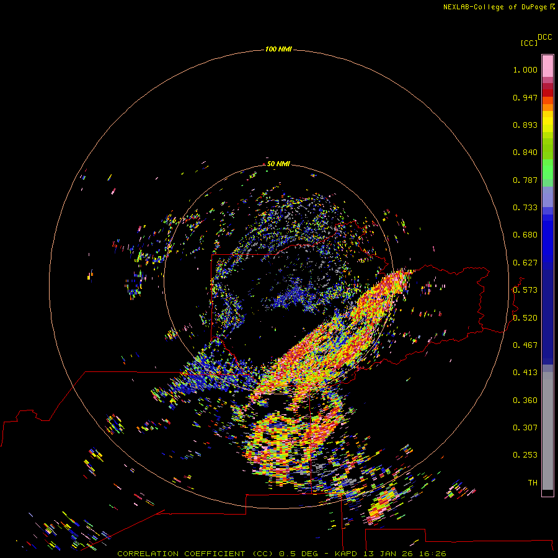558x558 pixels.
Task: Click the 0.520 color scale value
Action: [x=525, y=318]
